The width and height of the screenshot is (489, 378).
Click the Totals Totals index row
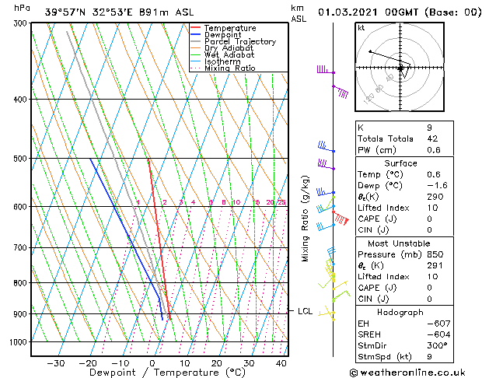[404, 138]
